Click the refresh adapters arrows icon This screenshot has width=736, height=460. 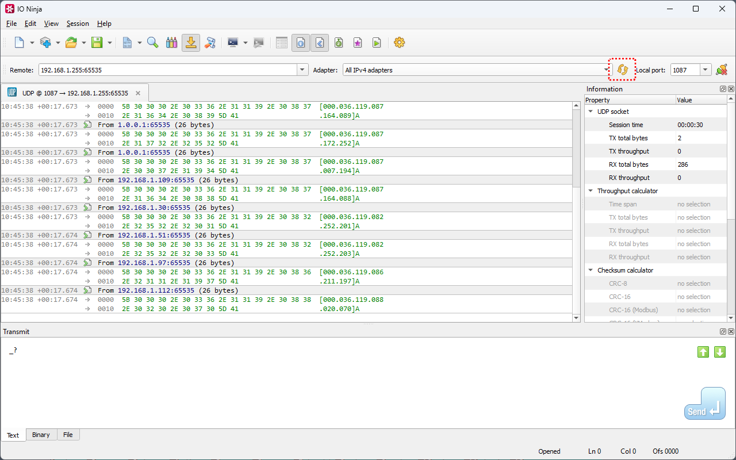click(622, 70)
